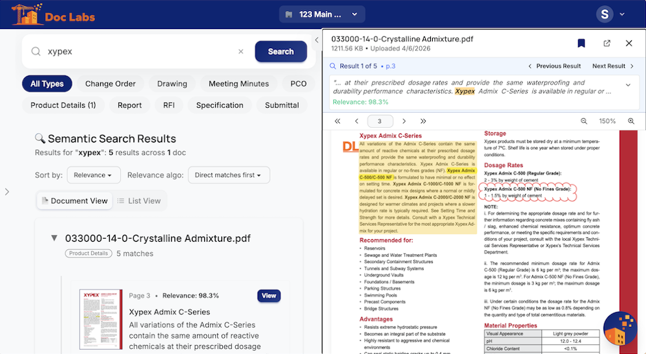Filter by Meeting Minutes type
Viewport: 646px width, 354px height.
click(x=238, y=84)
